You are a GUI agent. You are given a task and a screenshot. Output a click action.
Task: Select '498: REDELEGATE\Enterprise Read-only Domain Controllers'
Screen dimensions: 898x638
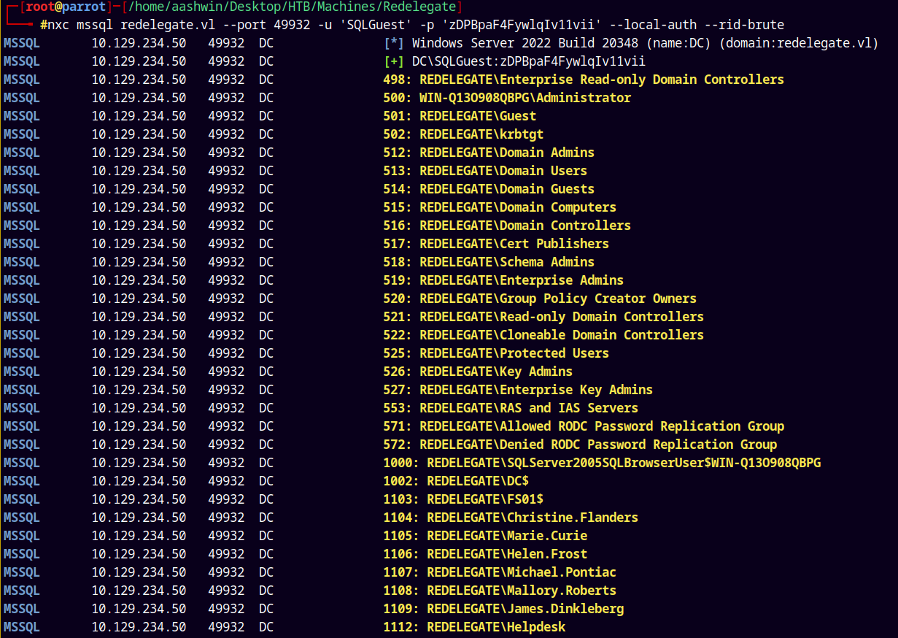584,80
